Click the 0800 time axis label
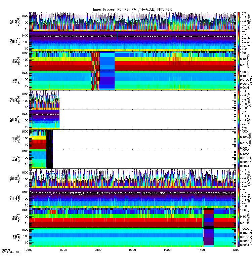 (x=98, y=250)
